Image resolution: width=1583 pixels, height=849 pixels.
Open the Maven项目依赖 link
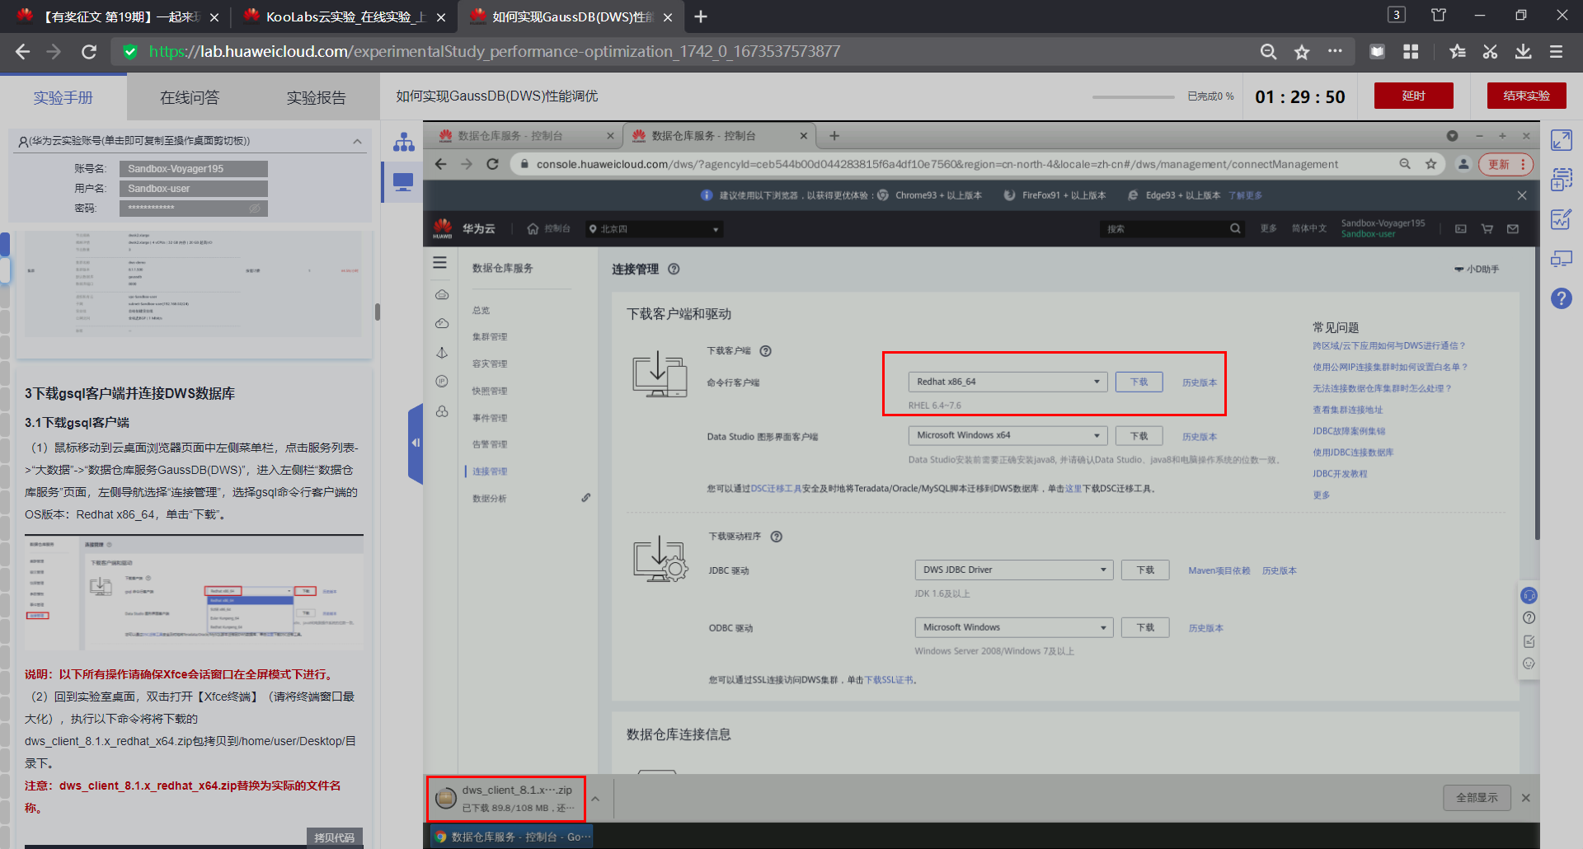coord(1219,570)
